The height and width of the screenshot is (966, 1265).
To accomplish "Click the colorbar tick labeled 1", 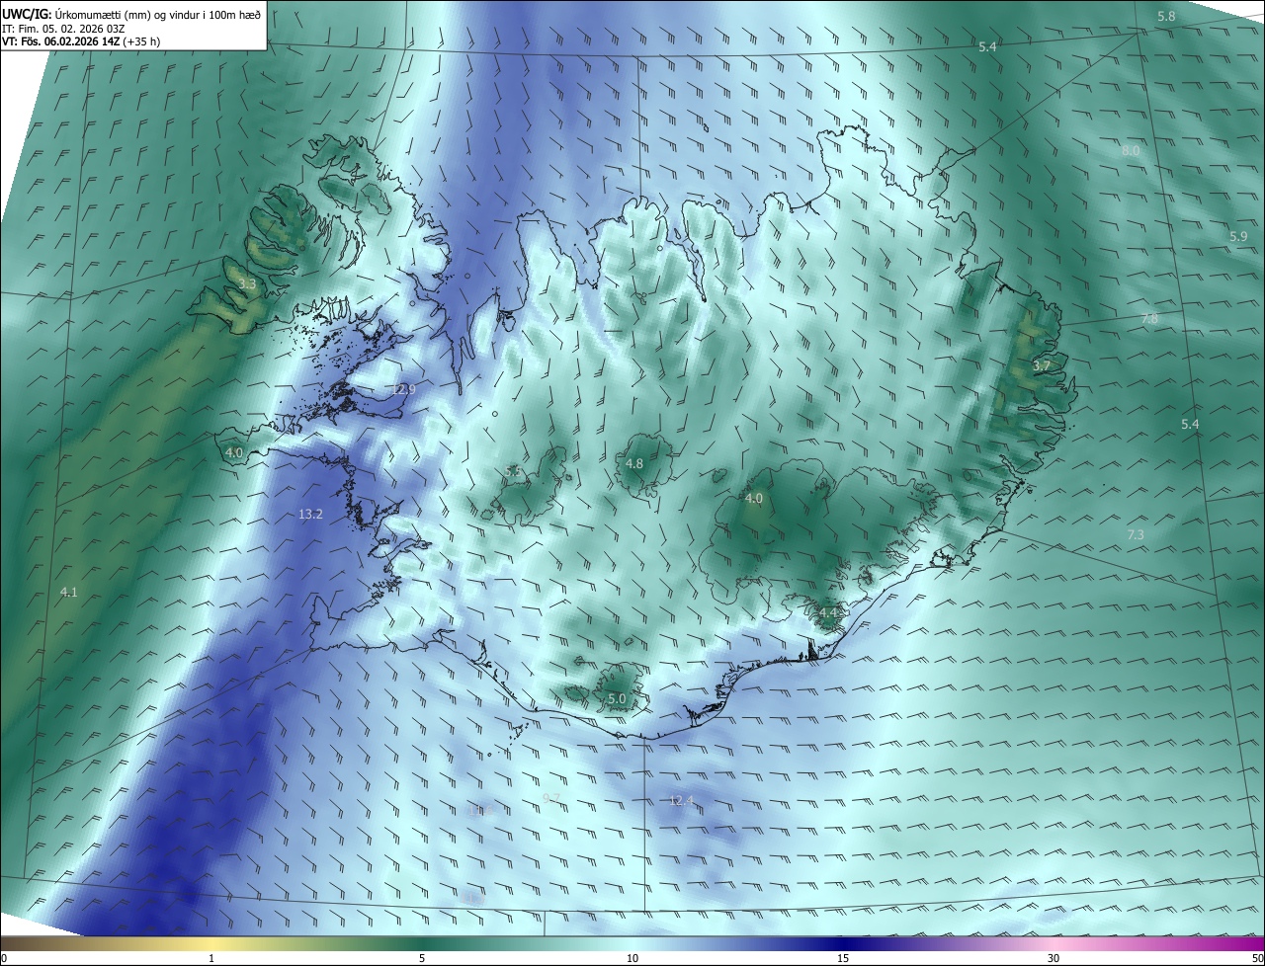I will point(211,958).
